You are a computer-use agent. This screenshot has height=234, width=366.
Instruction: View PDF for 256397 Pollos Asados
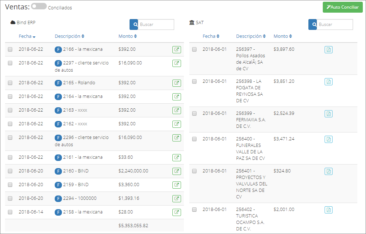[x=329, y=50]
